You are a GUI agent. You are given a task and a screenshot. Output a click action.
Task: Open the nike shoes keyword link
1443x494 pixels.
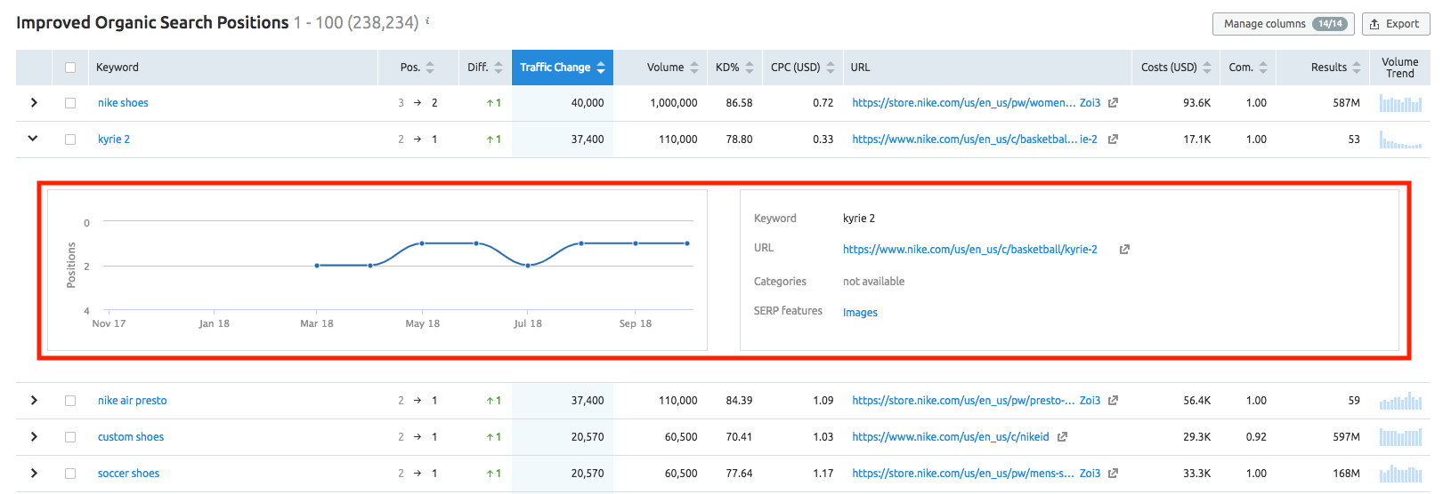123,103
